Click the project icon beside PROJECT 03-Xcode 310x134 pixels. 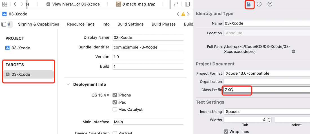(x=8, y=48)
